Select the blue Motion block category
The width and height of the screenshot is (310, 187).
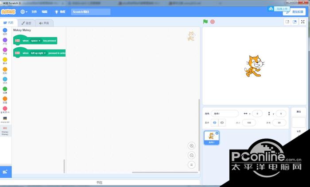[5, 31]
